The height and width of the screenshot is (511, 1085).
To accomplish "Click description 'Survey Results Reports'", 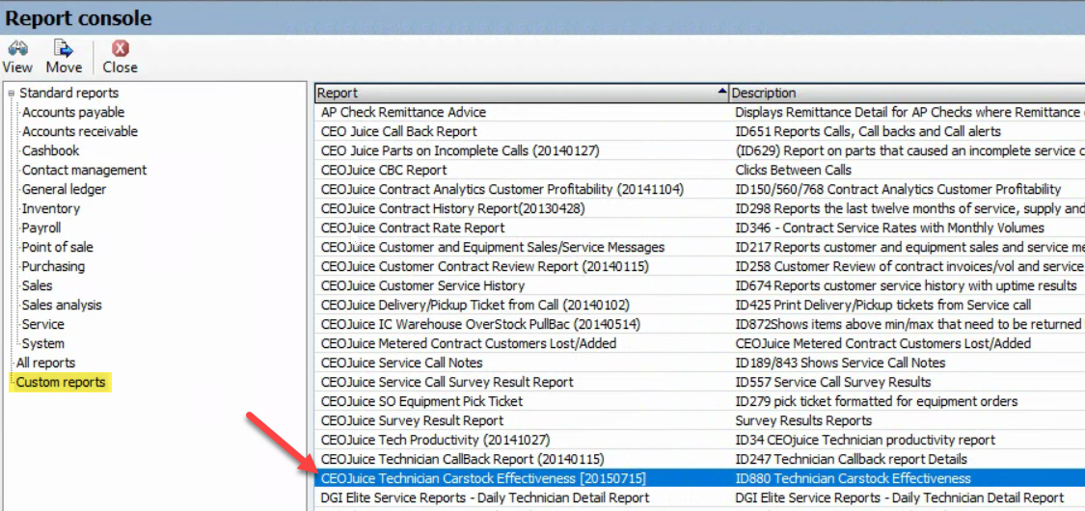I will (x=802, y=420).
